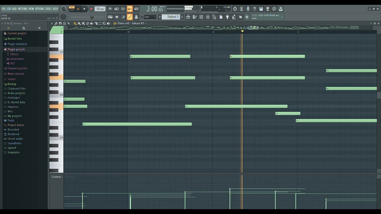Image resolution: width=381 pixels, height=214 pixels.
Task: Expand the Plugin presets folder
Action: [16, 49]
